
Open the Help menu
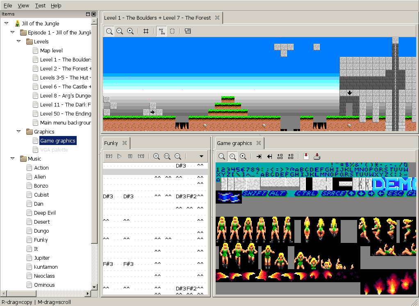pyautogui.click(x=56, y=5)
